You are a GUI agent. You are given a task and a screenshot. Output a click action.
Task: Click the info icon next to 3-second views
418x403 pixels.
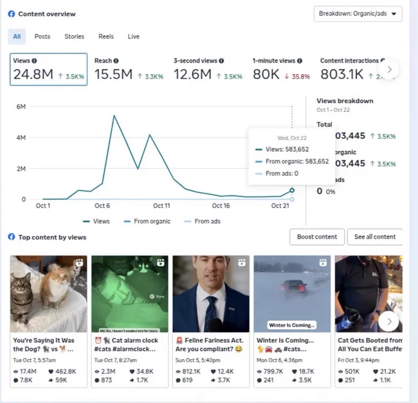pyautogui.click(x=221, y=61)
